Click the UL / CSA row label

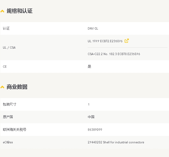click(x=9, y=48)
